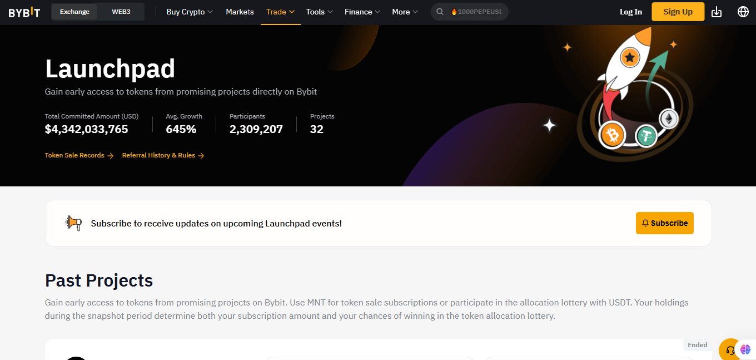
Task: Expand the Trade dropdown menu
Action: coord(280,12)
